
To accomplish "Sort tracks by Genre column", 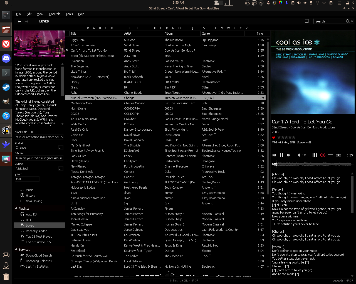I will (222, 34).
